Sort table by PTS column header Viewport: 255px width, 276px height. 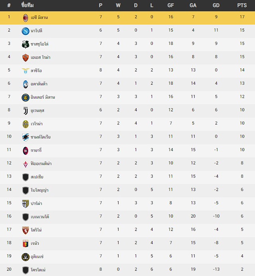click(242, 5)
